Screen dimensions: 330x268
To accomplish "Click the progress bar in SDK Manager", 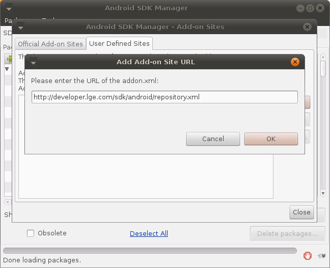I will [150, 251].
